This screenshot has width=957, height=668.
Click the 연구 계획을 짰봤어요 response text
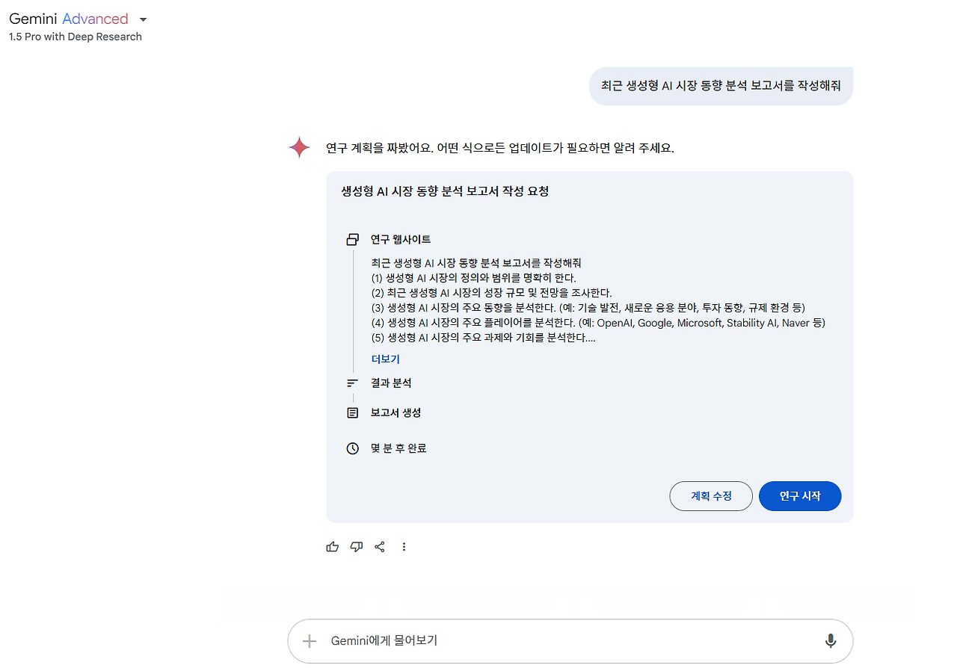click(x=500, y=148)
